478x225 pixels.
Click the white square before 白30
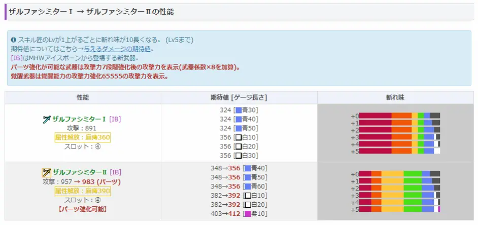pyautogui.click(x=238, y=156)
